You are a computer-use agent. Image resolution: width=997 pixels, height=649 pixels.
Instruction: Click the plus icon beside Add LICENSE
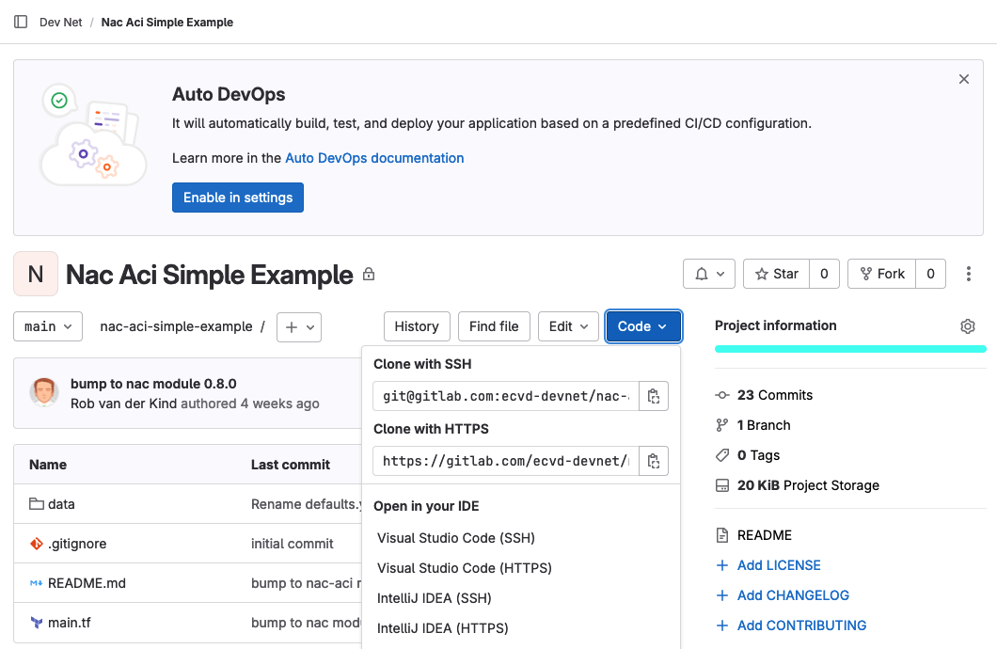(x=721, y=565)
